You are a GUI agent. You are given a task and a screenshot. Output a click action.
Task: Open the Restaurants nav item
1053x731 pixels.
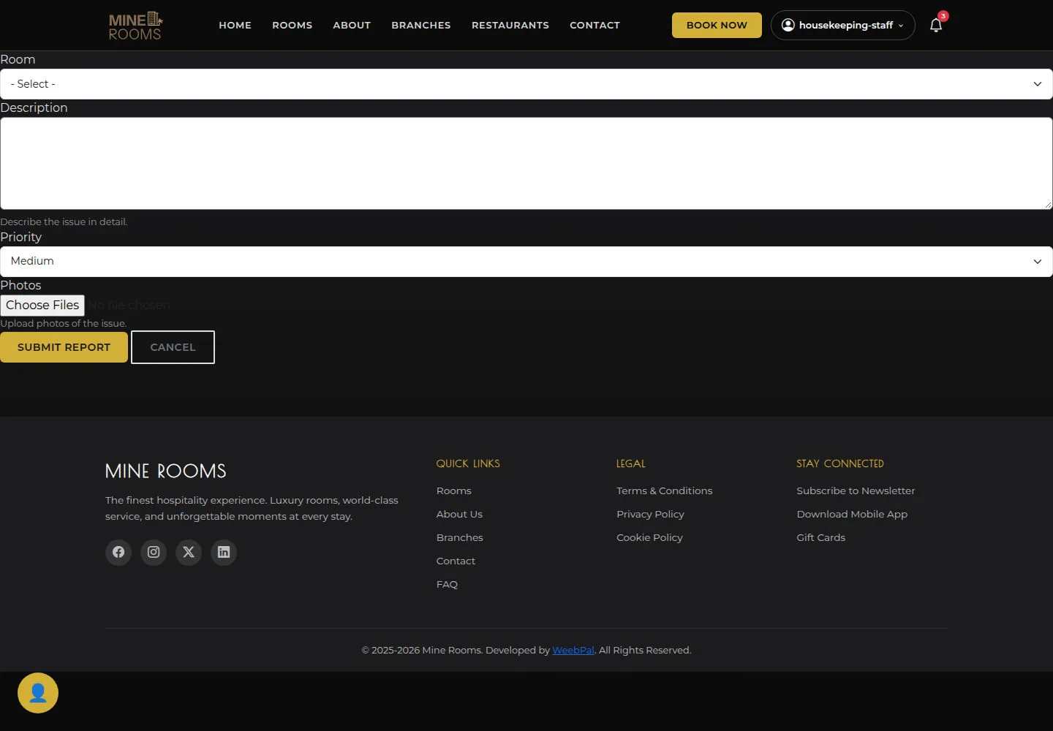click(x=510, y=25)
